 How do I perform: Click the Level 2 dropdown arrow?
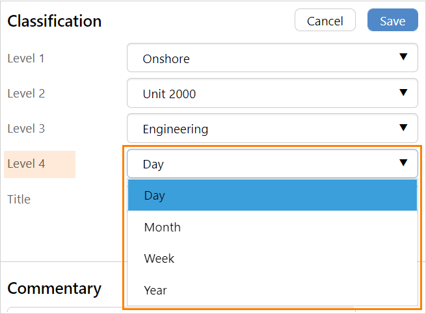point(403,93)
